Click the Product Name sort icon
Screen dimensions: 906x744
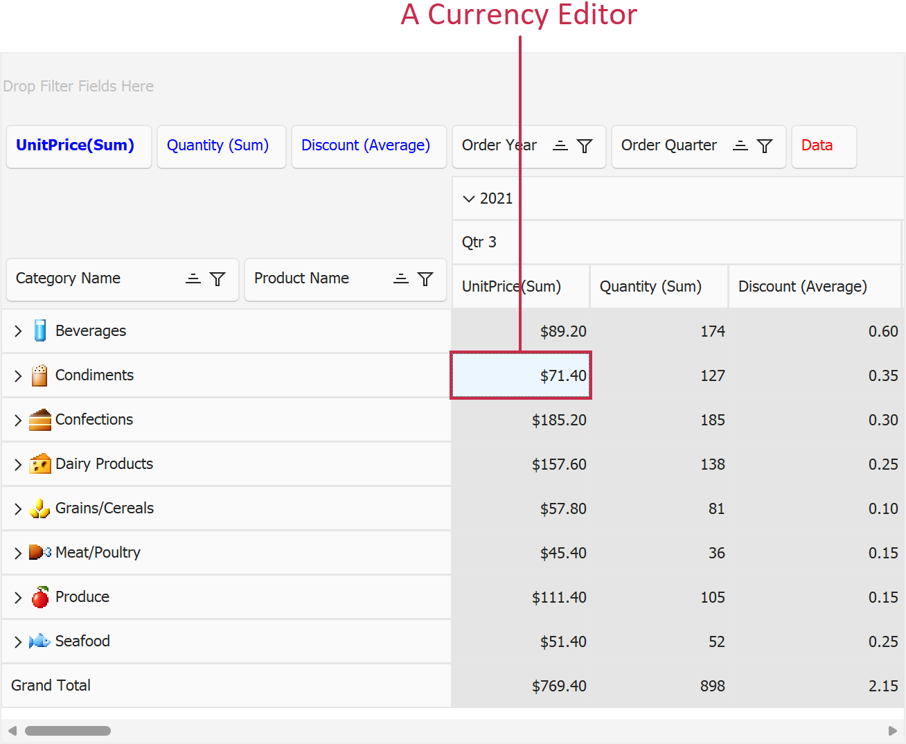[401, 278]
